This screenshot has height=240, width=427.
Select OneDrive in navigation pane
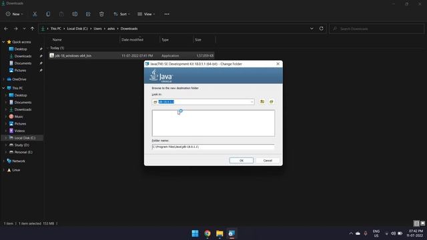coord(19,79)
